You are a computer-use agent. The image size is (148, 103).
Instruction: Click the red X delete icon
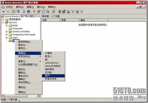coord(34,12)
